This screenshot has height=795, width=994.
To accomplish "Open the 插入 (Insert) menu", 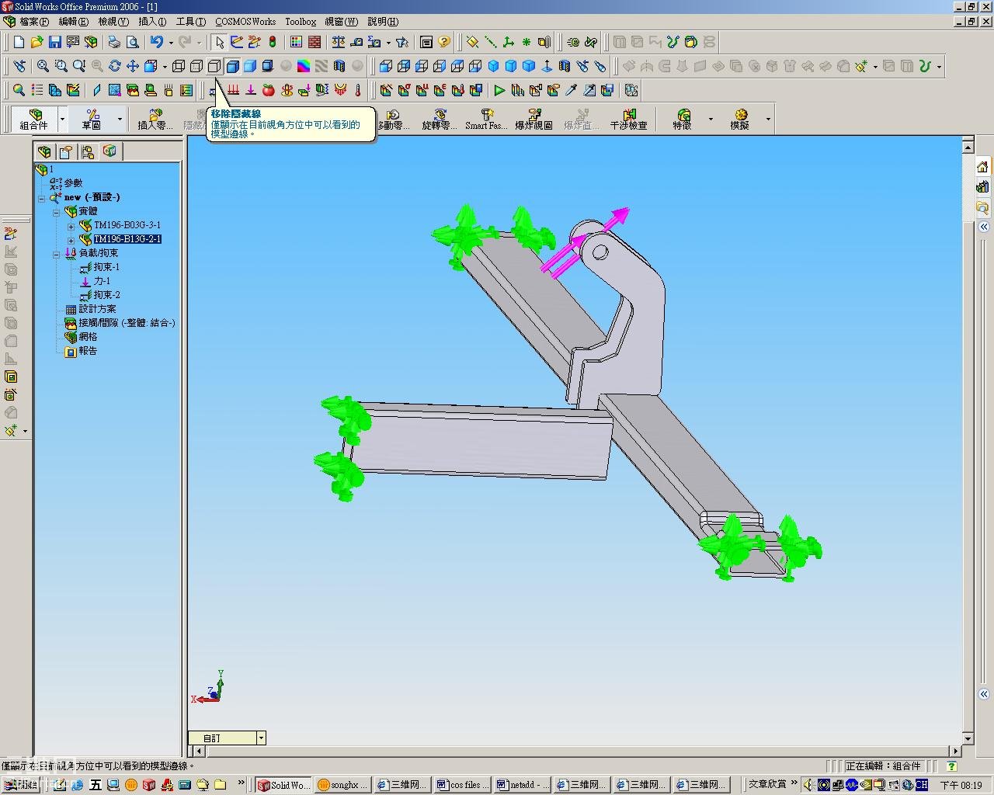I will click(x=152, y=22).
